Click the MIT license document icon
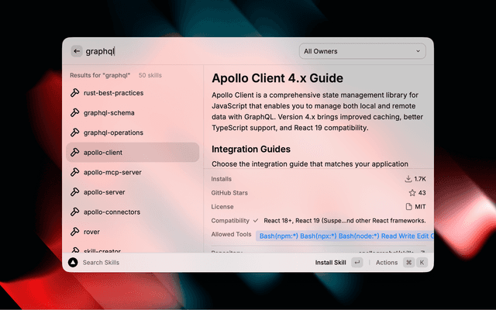Viewport: 496px width, 310px height. 409,207
